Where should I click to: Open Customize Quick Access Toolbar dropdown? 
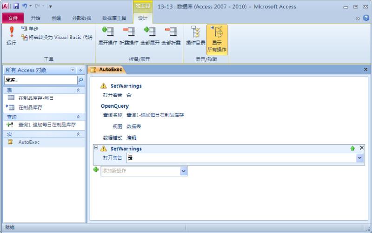50,6
